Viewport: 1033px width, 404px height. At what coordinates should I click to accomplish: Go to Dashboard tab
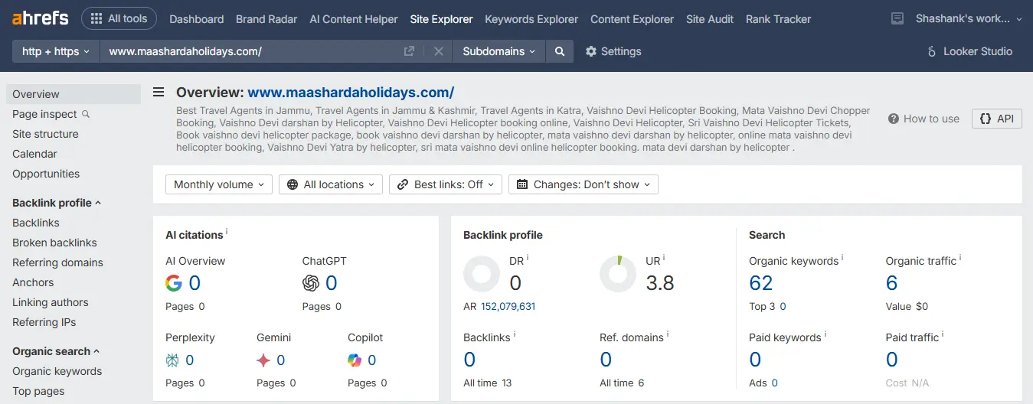click(x=197, y=19)
